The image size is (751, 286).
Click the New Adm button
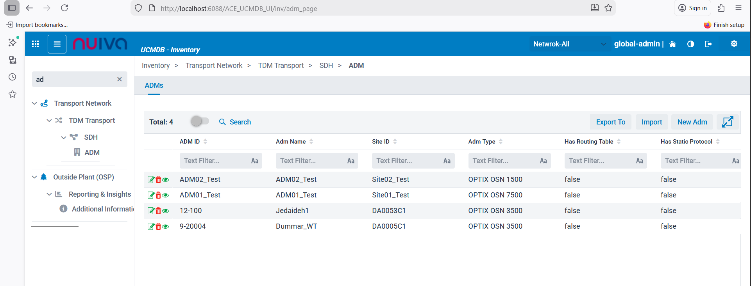692,122
